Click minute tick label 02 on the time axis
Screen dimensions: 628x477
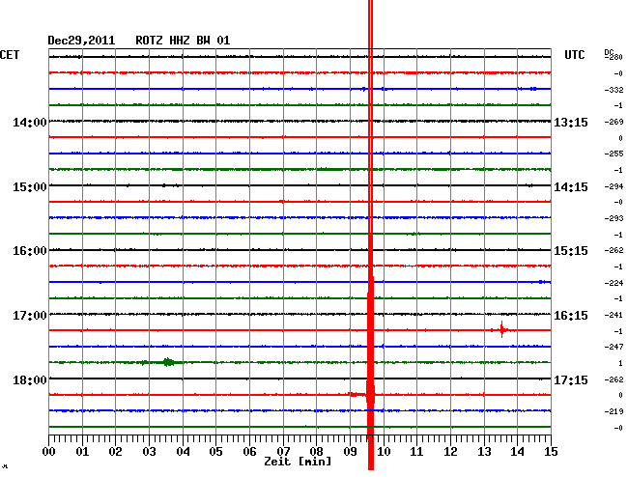pyautogui.click(x=115, y=452)
